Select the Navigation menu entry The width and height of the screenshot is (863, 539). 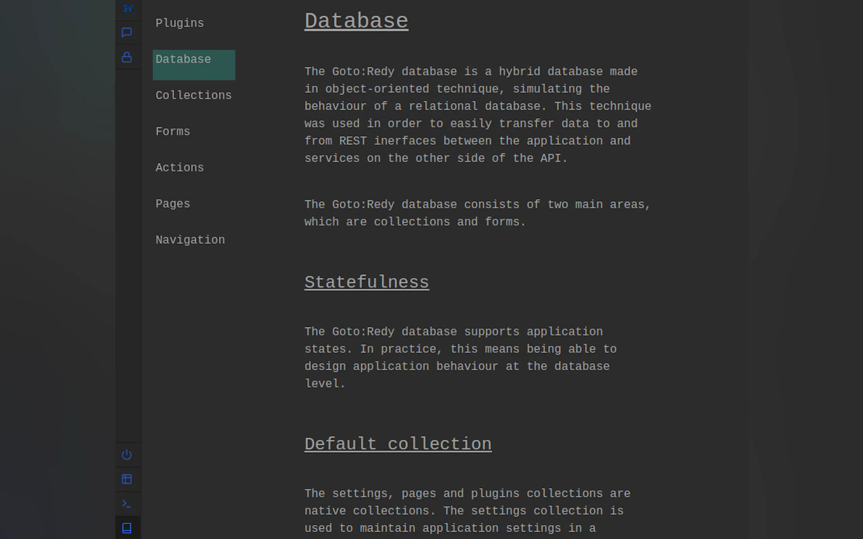point(190,240)
